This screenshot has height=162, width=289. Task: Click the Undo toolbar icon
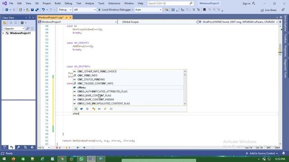coord(43,10)
